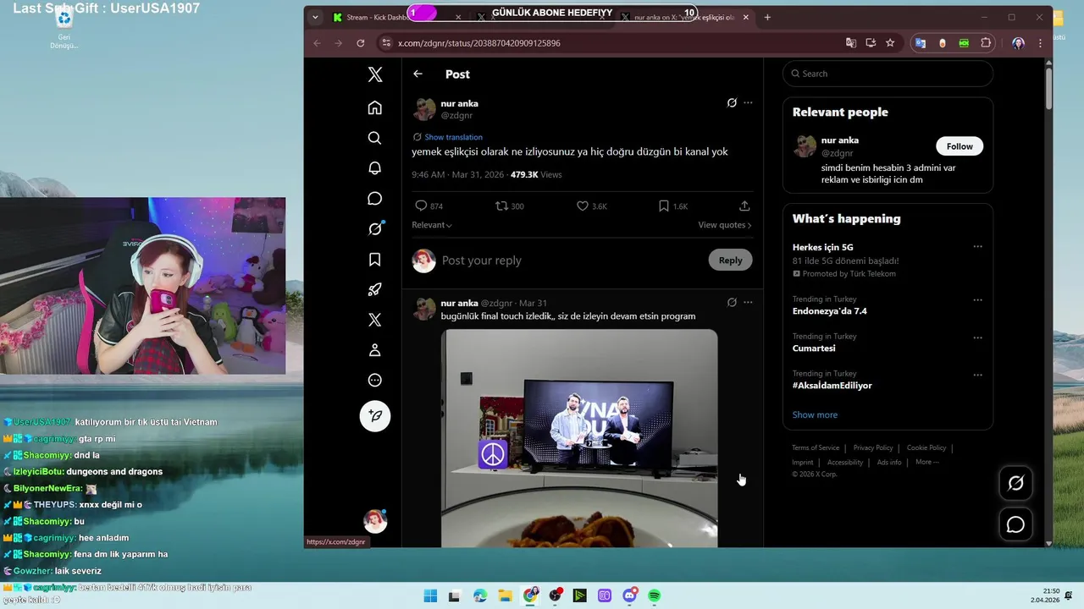Click Show more under What's happening
The height and width of the screenshot is (609, 1084).
click(x=815, y=414)
